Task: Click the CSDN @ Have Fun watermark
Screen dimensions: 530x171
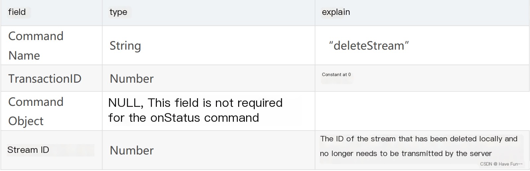Action: coord(501,164)
